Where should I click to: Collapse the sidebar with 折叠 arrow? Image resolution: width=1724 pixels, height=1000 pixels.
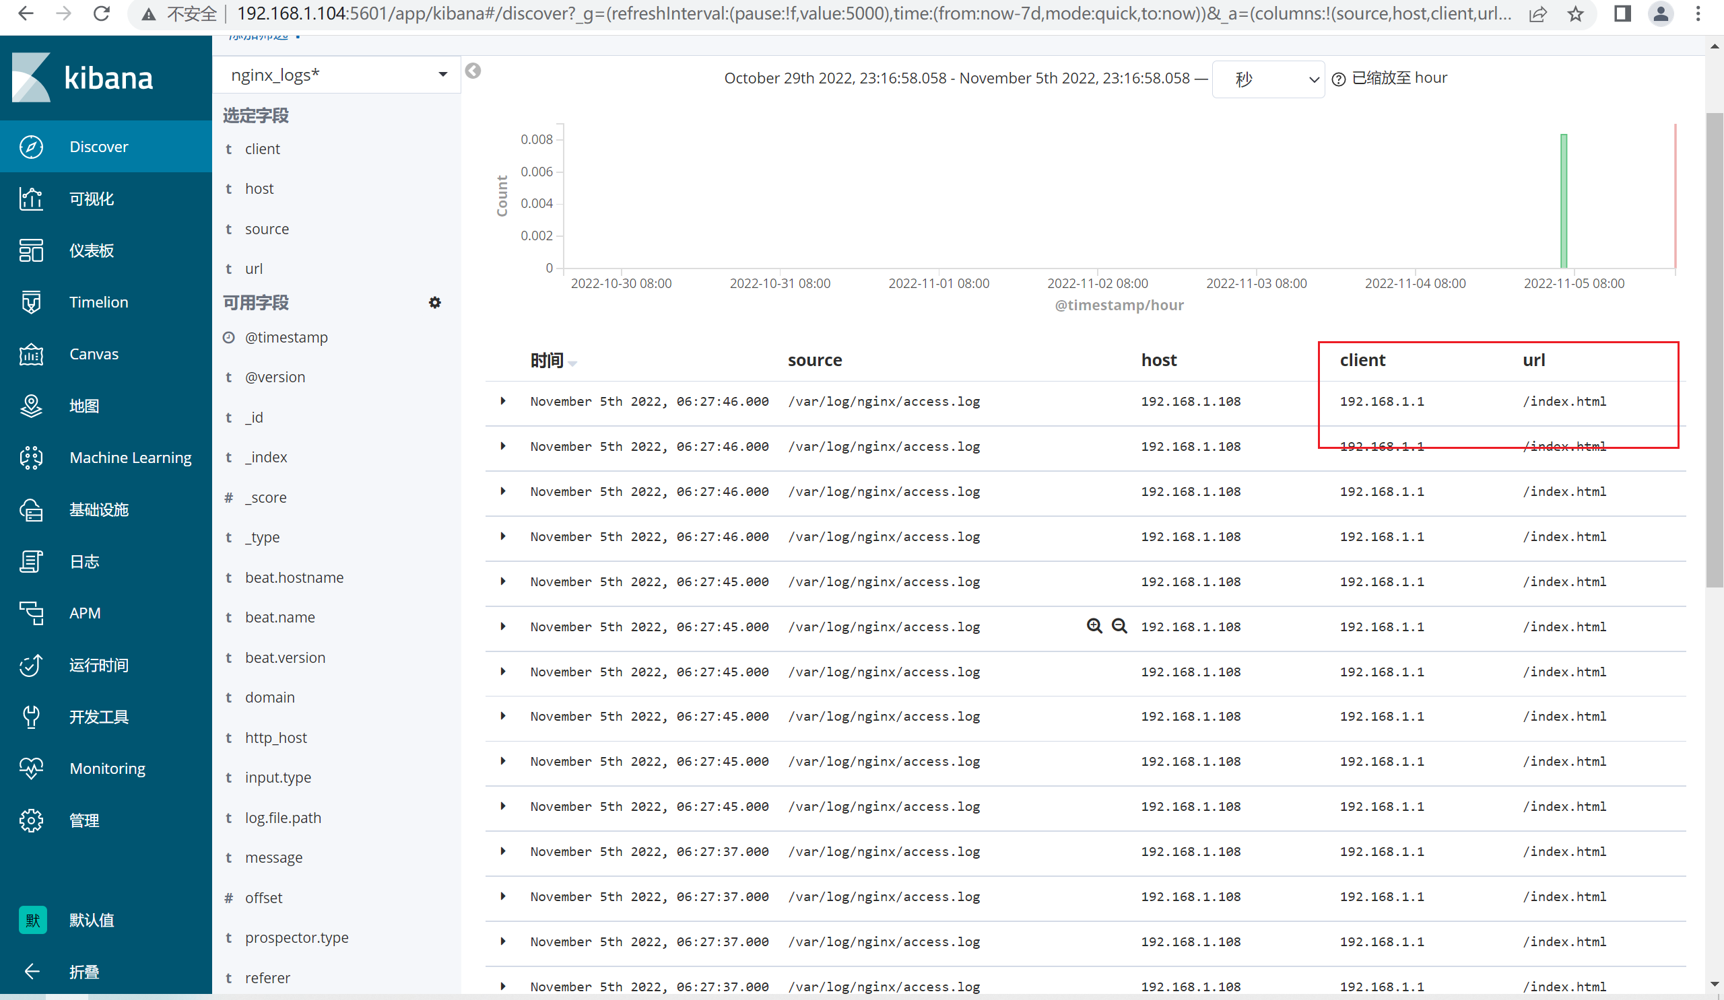[x=32, y=971]
